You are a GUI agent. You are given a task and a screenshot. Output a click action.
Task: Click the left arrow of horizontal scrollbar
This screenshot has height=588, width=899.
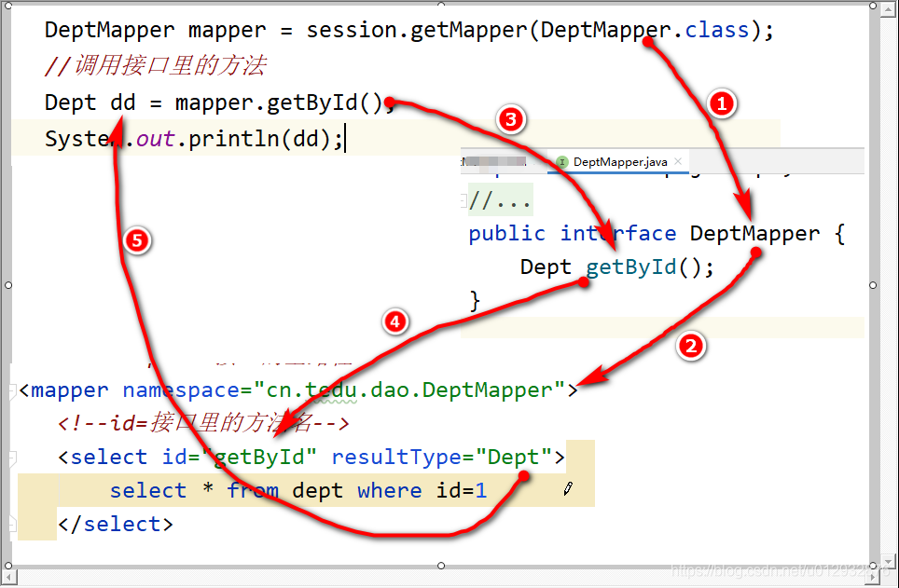coord(7,576)
